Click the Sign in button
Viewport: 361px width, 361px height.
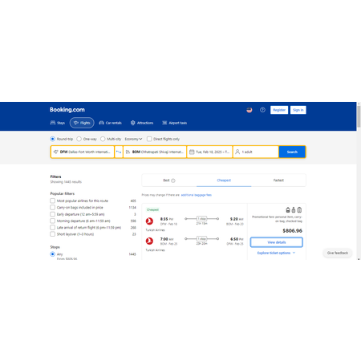click(x=298, y=110)
